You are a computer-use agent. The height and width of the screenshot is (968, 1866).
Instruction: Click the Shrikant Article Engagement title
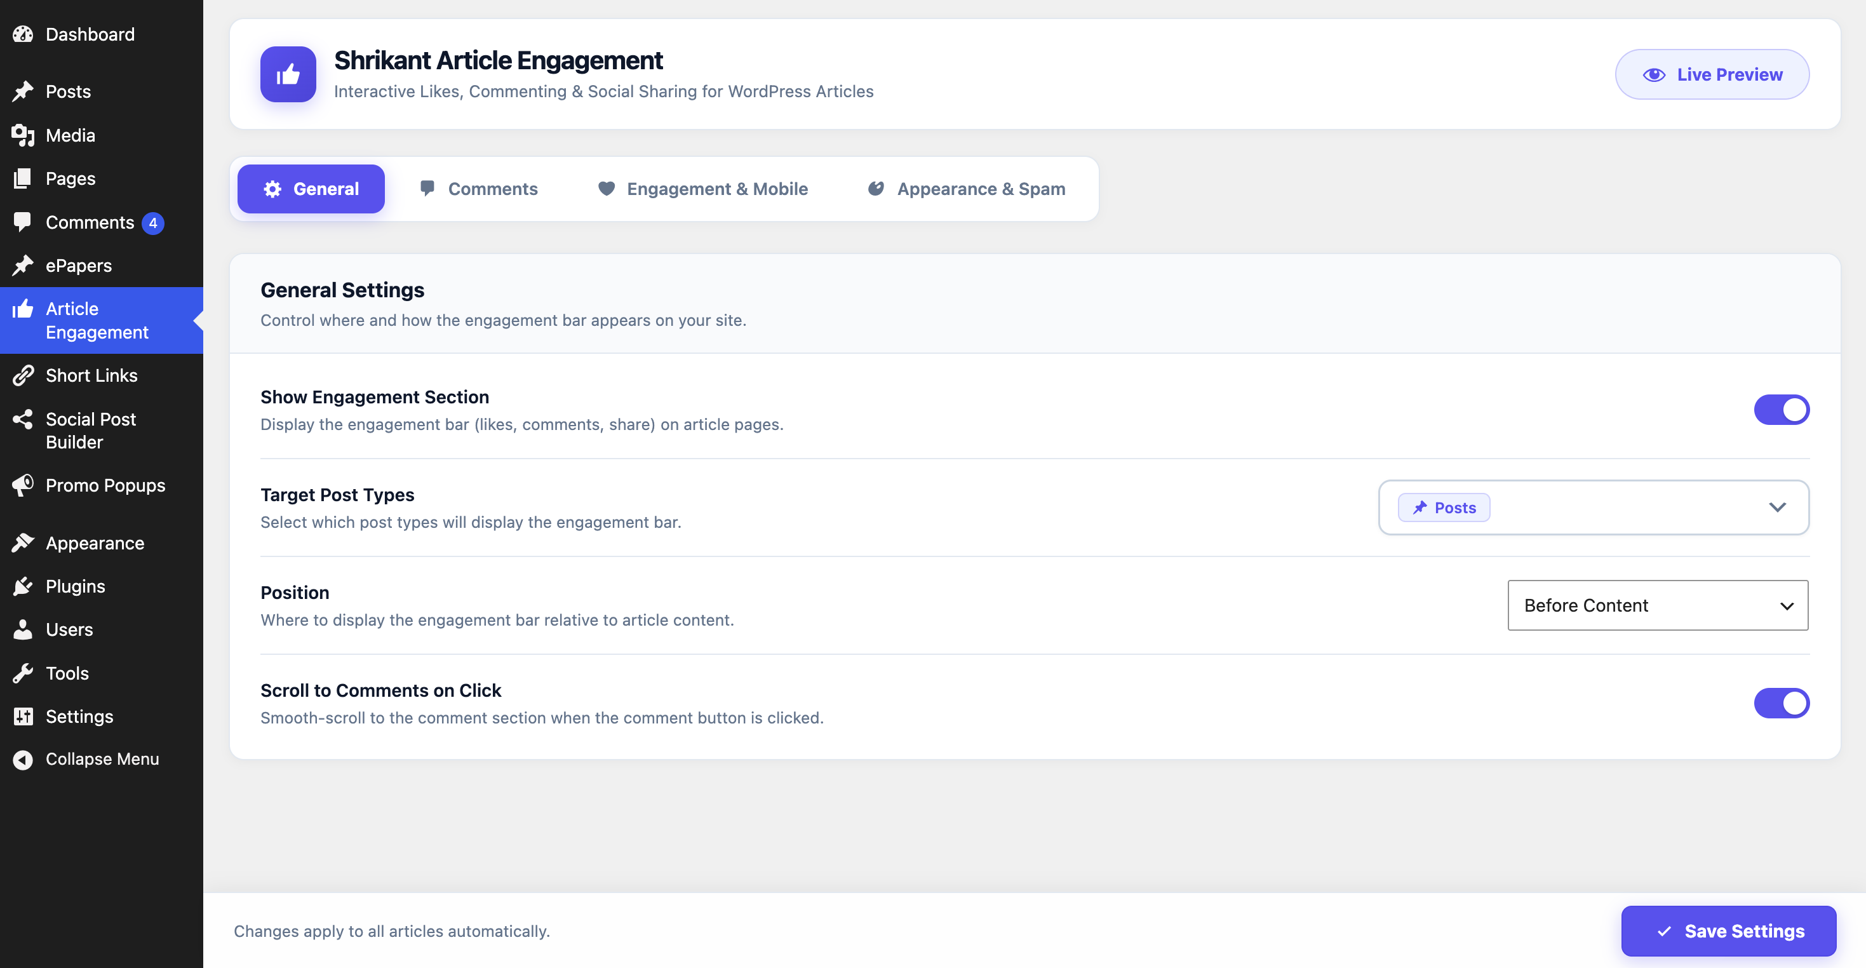pos(499,60)
